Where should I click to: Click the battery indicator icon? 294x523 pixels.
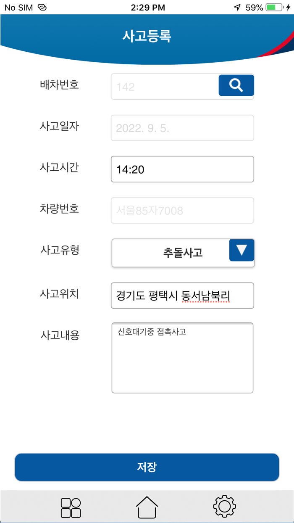coord(273,7)
